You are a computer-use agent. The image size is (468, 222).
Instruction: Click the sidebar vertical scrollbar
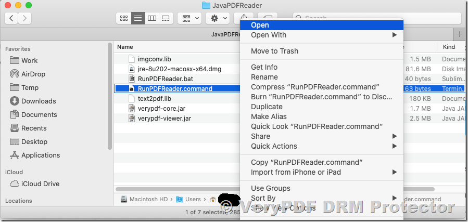[x=109, y=96]
